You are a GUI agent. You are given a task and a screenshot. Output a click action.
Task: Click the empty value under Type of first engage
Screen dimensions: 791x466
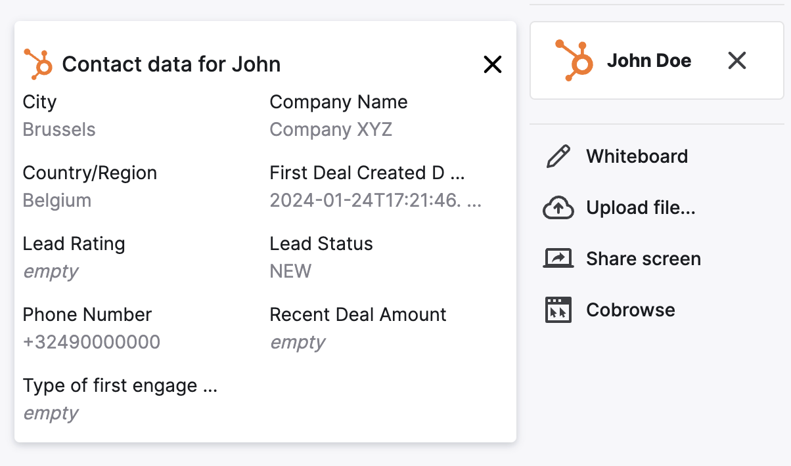pyautogui.click(x=51, y=413)
